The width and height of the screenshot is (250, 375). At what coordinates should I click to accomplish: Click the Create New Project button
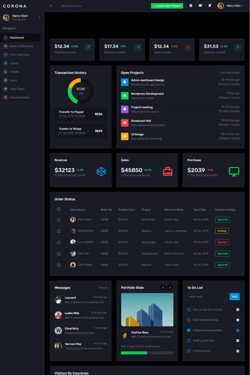pyautogui.click(x=167, y=6)
